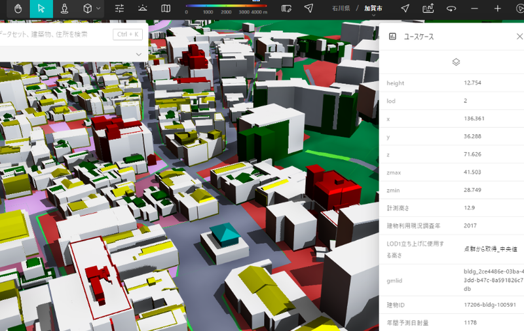Click the compass navigation arrow icon

click(405, 9)
